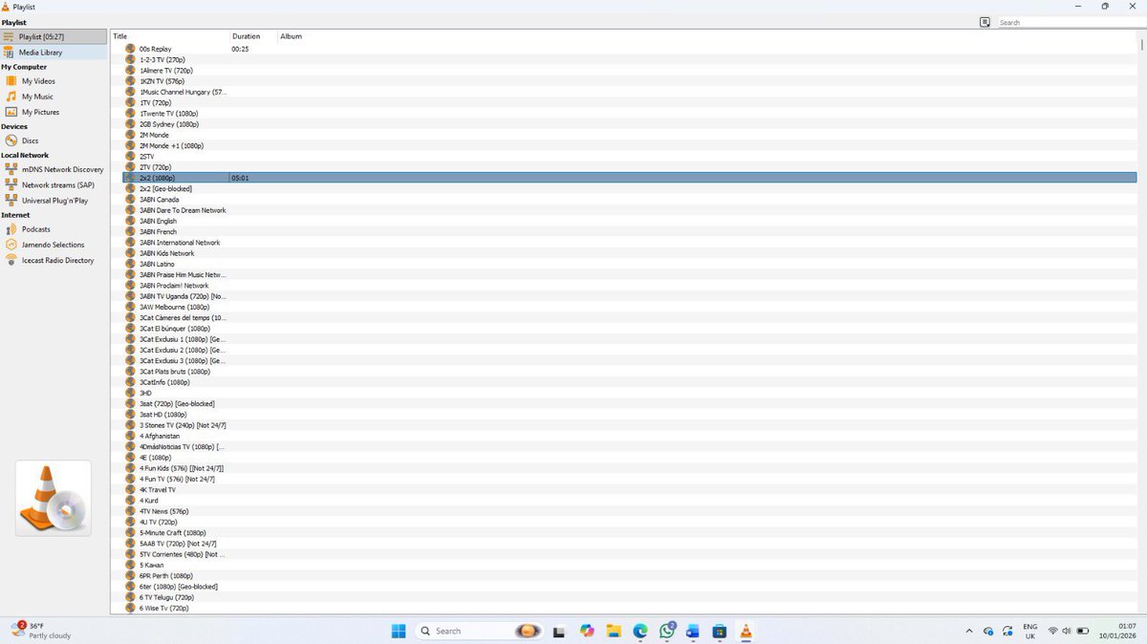1147x644 pixels.
Task: Select 6 TV Telugu (720p) entry
Action: [x=167, y=597]
